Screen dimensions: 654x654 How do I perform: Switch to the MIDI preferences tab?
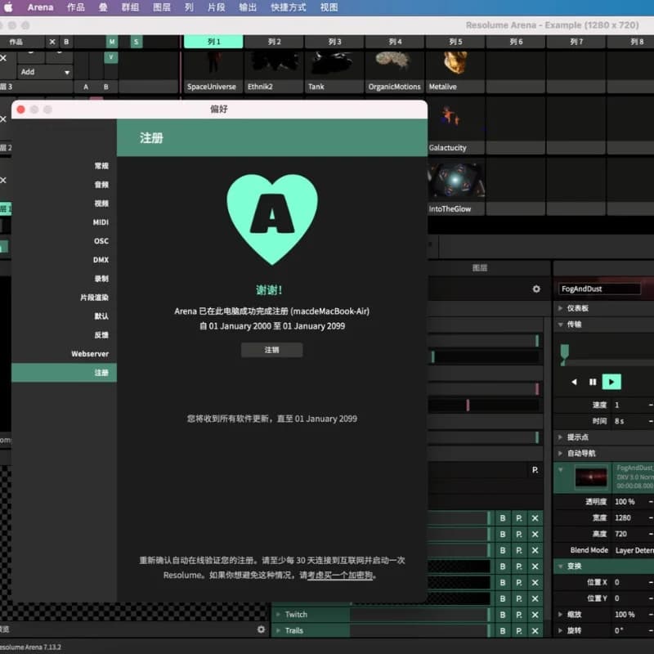click(x=103, y=222)
